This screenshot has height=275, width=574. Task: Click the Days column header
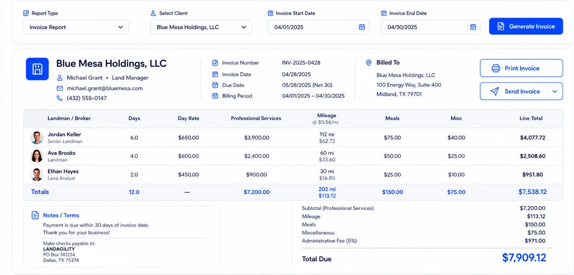click(x=134, y=118)
